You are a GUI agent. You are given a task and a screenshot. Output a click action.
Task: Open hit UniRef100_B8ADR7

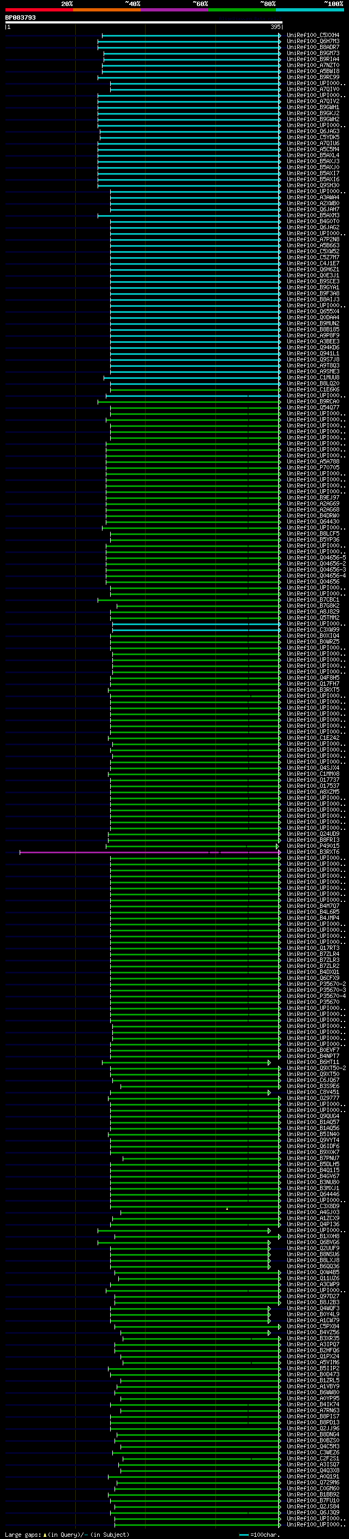pos(313,47)
